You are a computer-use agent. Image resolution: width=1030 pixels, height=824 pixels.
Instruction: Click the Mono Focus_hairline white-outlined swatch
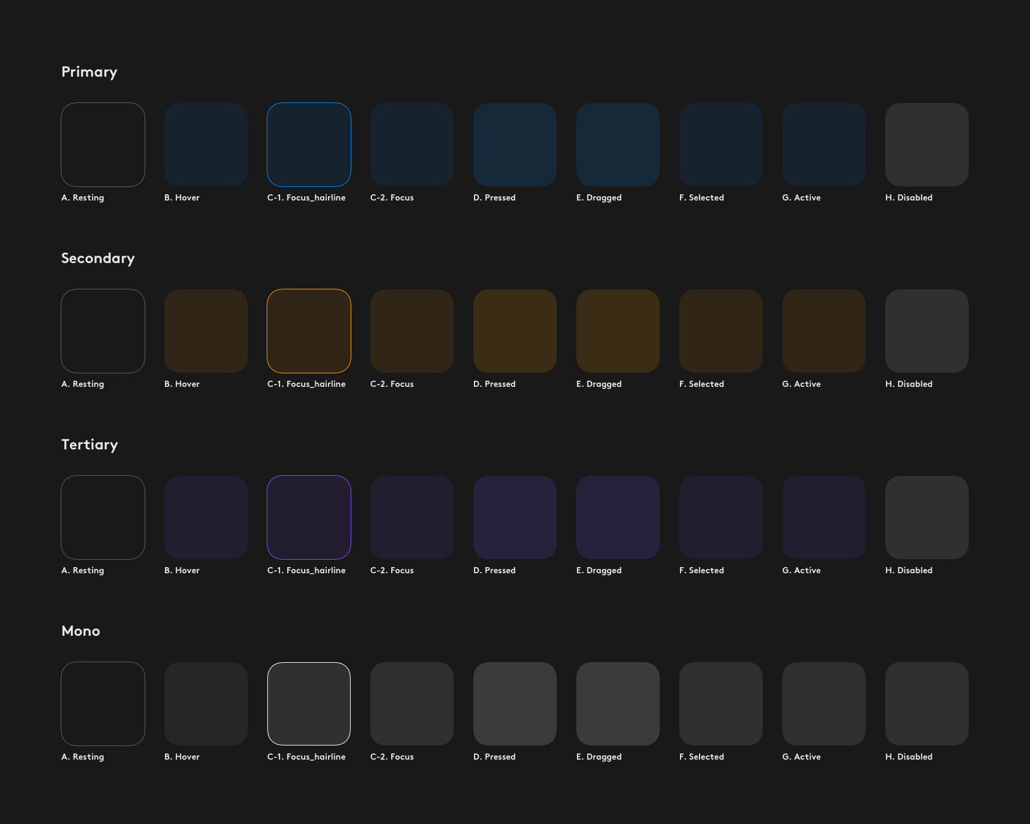[x=309, y=704]
